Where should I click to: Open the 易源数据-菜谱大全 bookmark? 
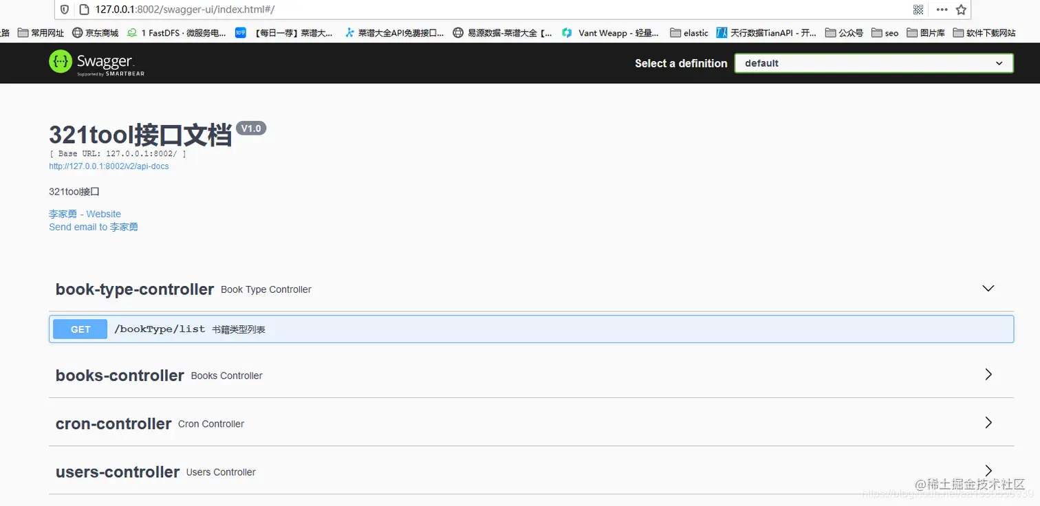tap(502, 32)
